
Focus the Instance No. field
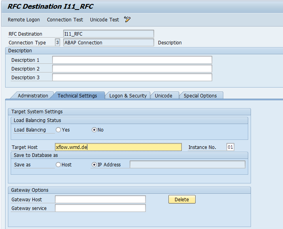(230, 147)
